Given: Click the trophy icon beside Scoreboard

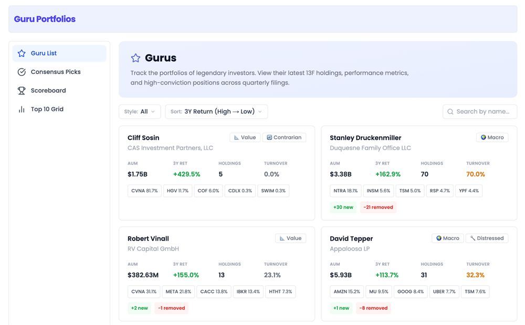Looking at the screenshot, I should pos(22,91).
